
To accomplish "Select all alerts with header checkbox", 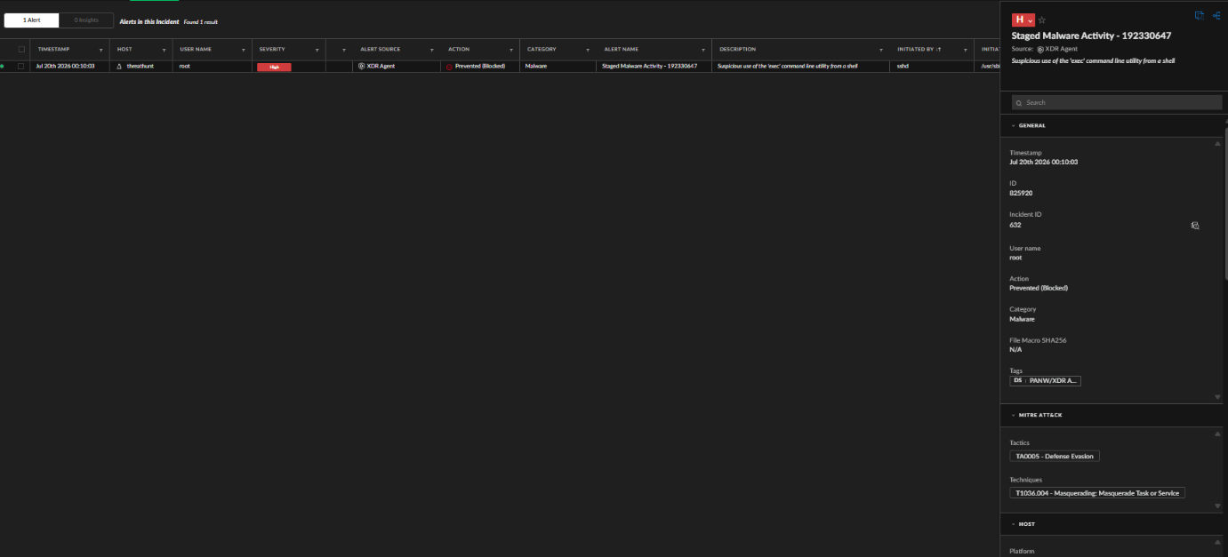I will click(21, 50).
